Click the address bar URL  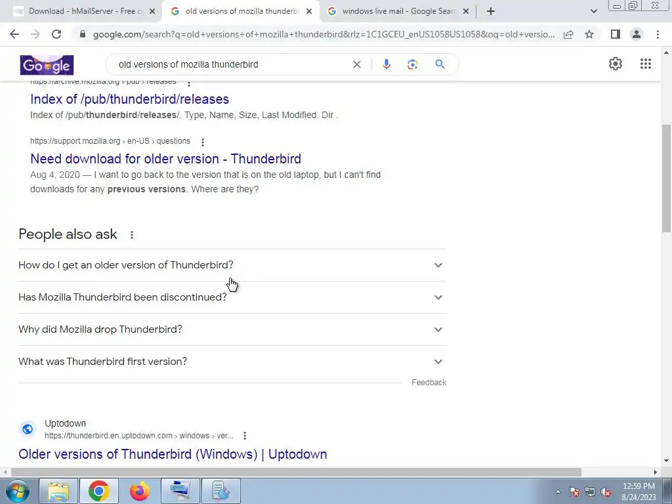[324, 34]
